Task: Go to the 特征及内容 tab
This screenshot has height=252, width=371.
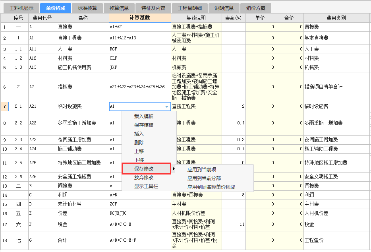Action: [153, 8]
